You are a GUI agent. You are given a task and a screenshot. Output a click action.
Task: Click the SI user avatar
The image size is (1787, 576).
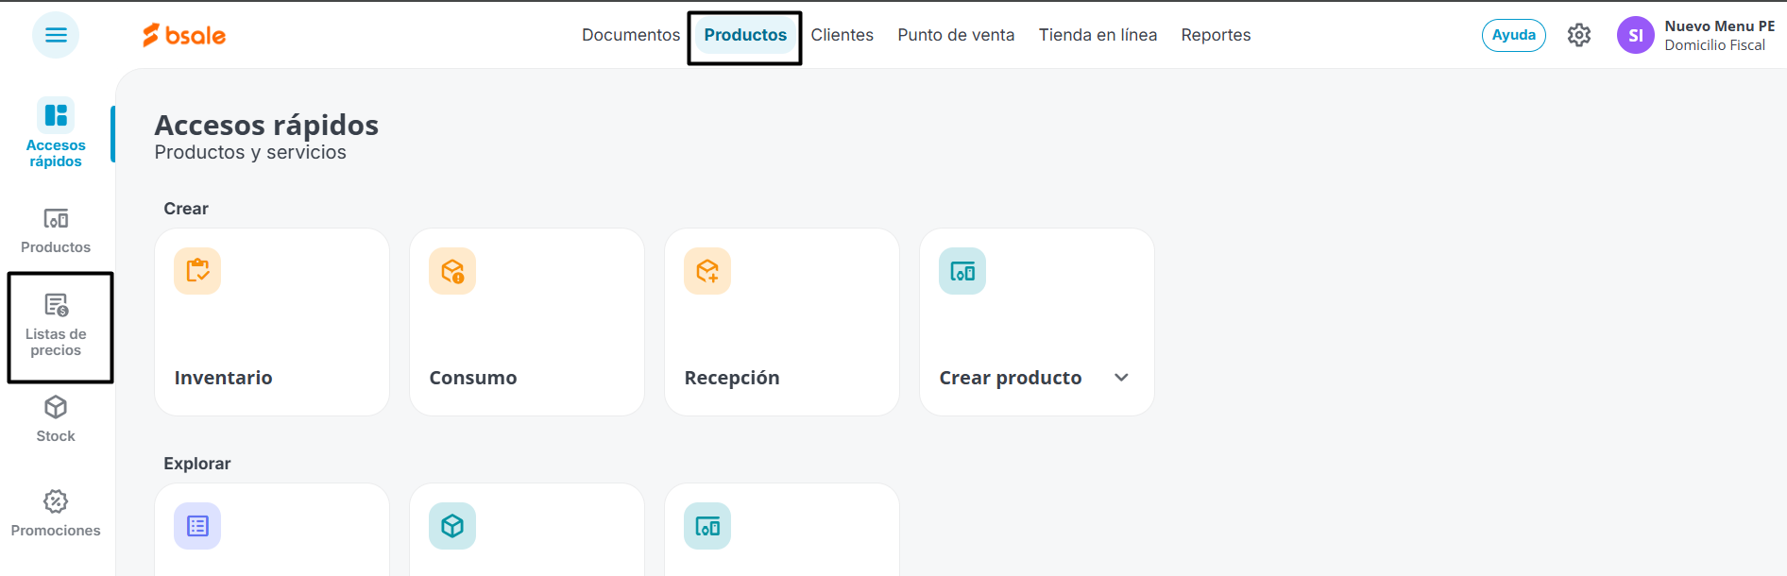click(1636, 35)
